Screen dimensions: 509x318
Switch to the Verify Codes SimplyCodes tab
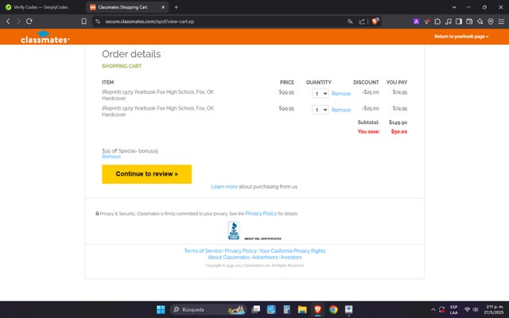[x=41, y=7]
